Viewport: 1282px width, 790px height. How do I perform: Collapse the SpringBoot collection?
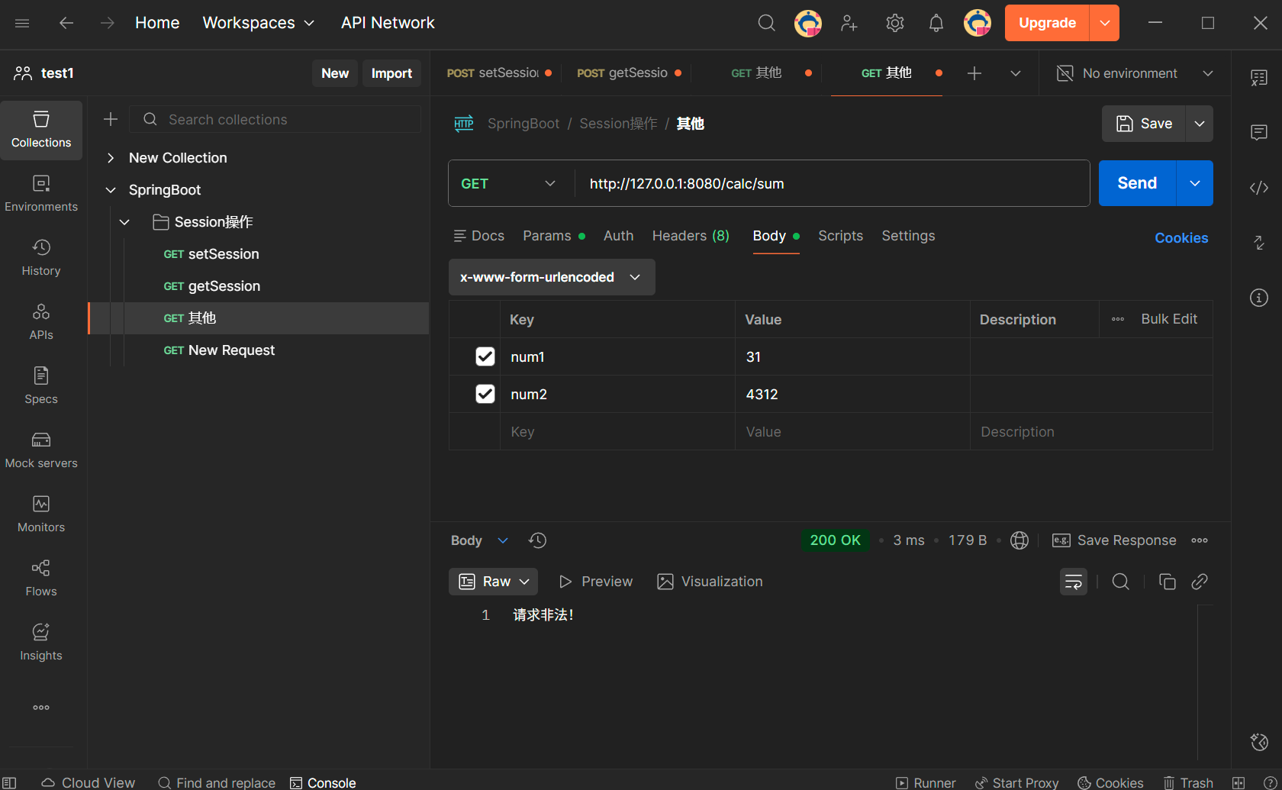pos(111,190)
